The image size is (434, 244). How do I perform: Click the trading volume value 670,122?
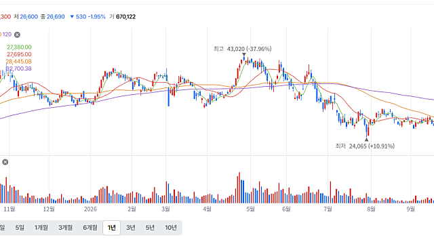point(126,16)
